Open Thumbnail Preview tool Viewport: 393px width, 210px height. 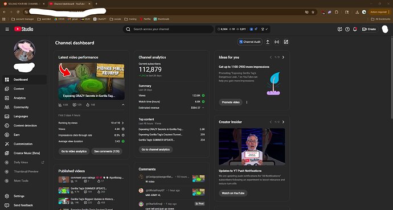pos(24,171)
